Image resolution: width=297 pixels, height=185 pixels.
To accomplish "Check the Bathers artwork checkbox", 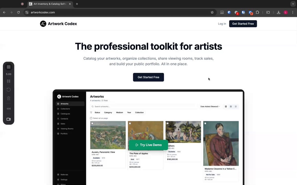I will tap(167, 123).
